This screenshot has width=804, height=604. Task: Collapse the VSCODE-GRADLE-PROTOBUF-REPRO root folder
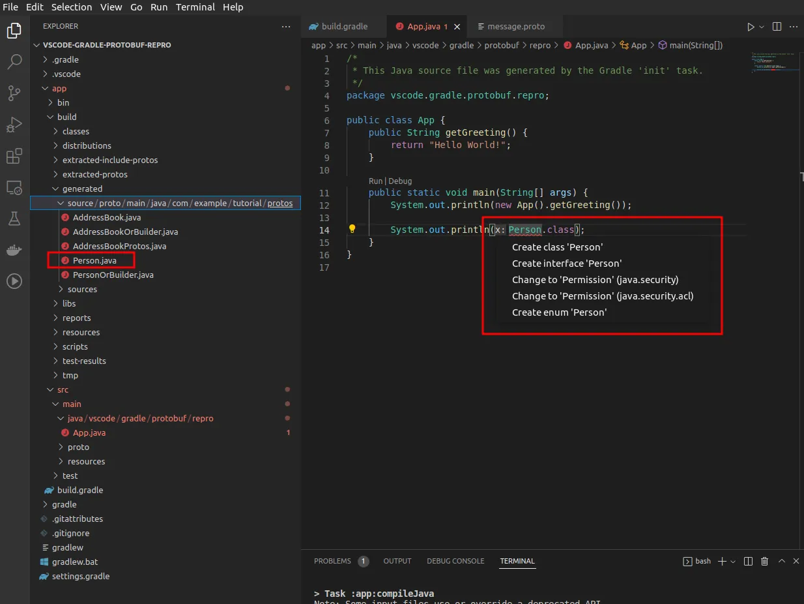165,45
